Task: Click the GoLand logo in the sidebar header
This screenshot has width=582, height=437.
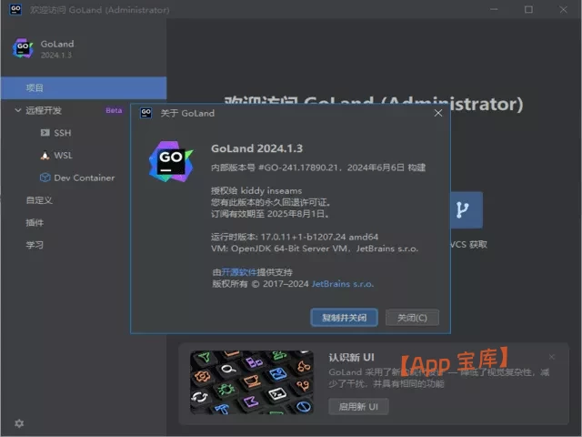Action: click(23, 48)
